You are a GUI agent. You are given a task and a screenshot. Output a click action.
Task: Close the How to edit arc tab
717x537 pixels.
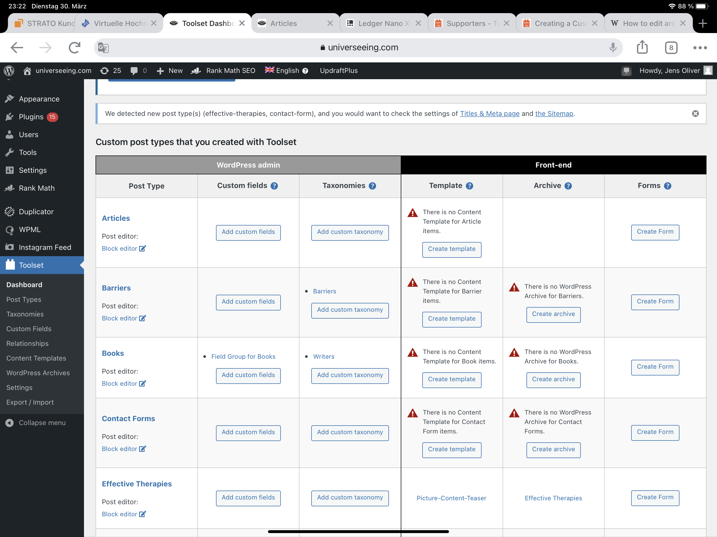click(683, 23)
